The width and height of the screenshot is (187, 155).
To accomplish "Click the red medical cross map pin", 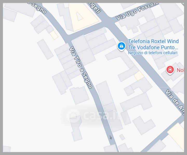I will point(170,70).
